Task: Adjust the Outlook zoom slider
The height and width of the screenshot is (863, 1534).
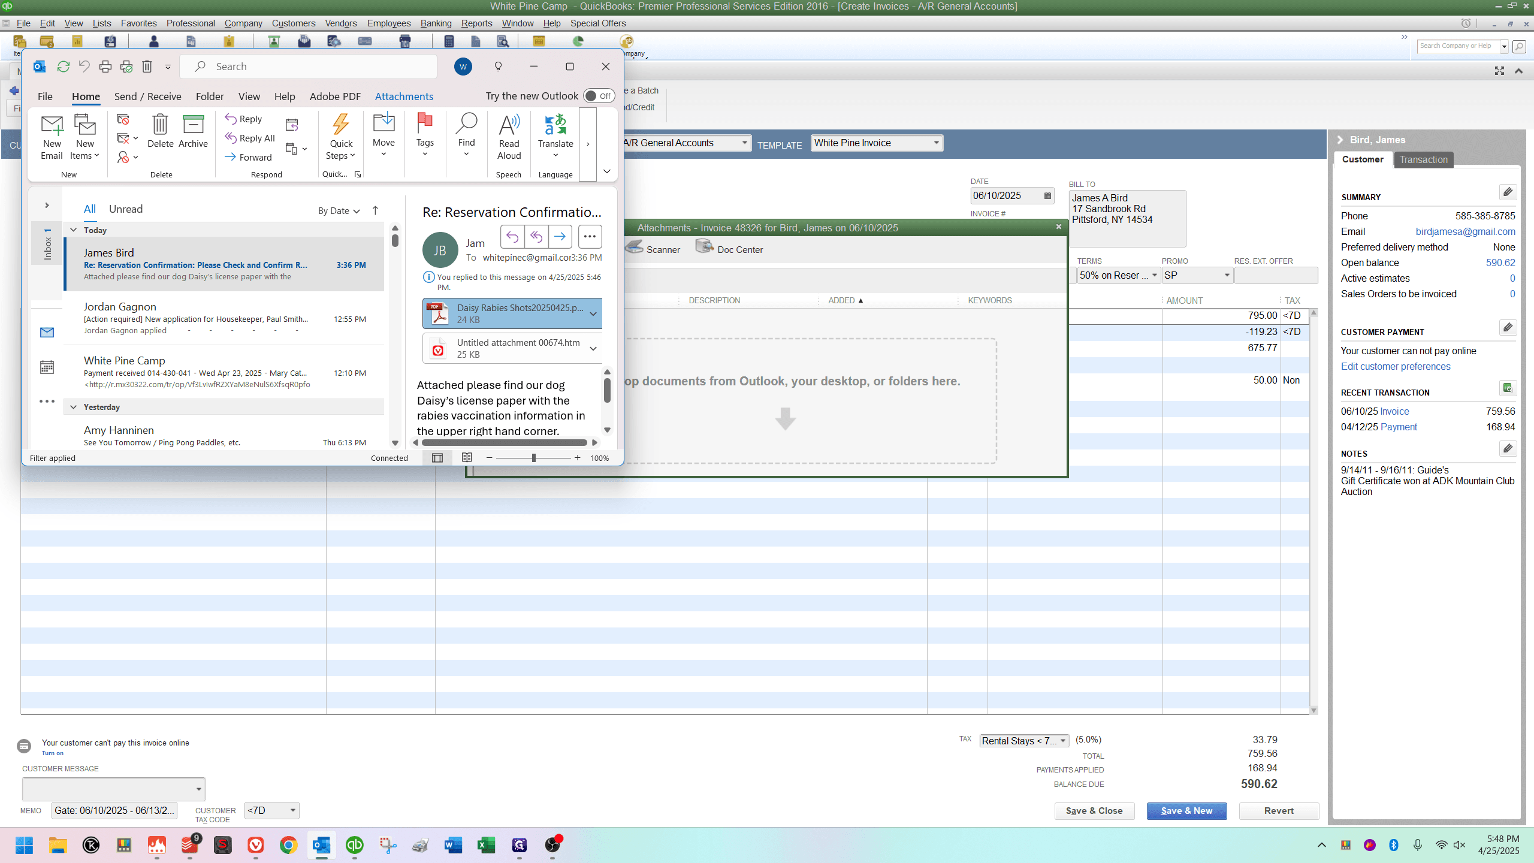Action: pyautogui.click(x=533, y=458)
